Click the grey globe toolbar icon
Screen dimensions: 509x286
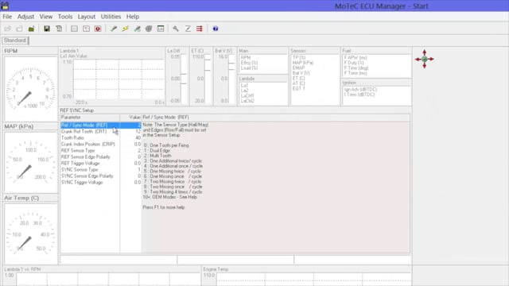(x=149, y=29)
